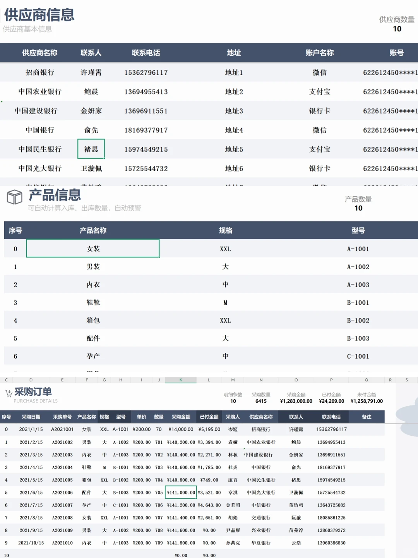Click the 采购金额 total of ¥1,283,000.00
This screenshot has height=558, width=418.
point(296,401)
